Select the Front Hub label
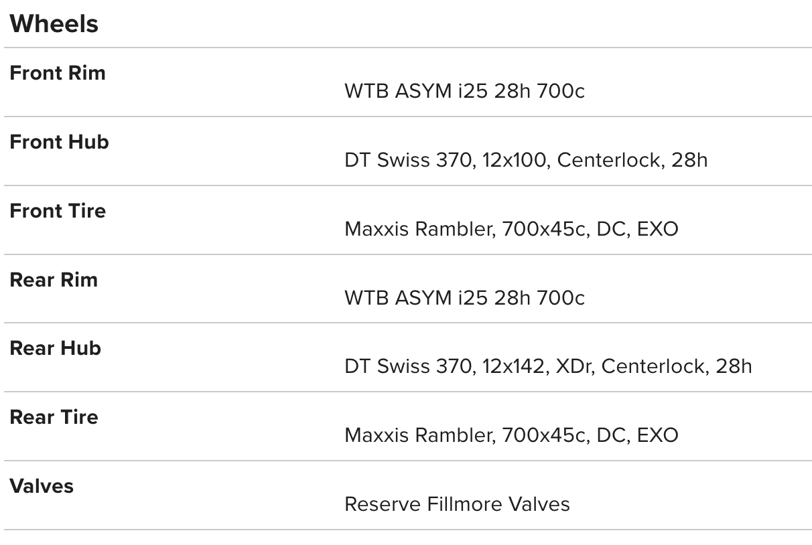Viewport: 812px width, 545px height. [x=59, y=142]
